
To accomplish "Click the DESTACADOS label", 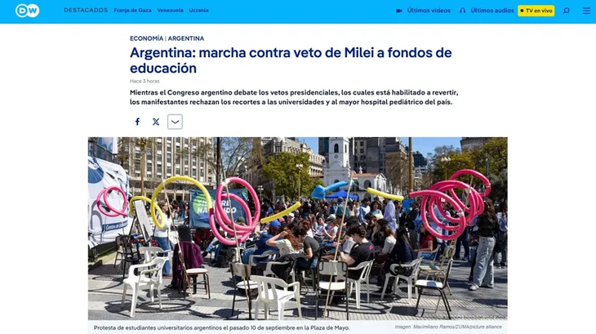I will click(x=86, y=11).
